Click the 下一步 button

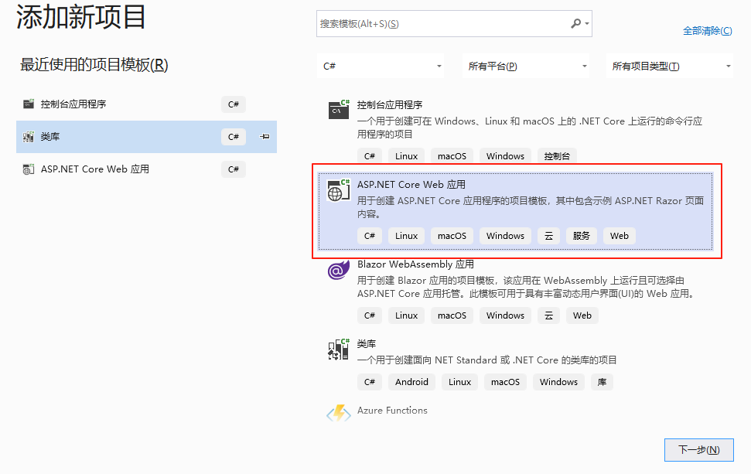tap(699, 449)
